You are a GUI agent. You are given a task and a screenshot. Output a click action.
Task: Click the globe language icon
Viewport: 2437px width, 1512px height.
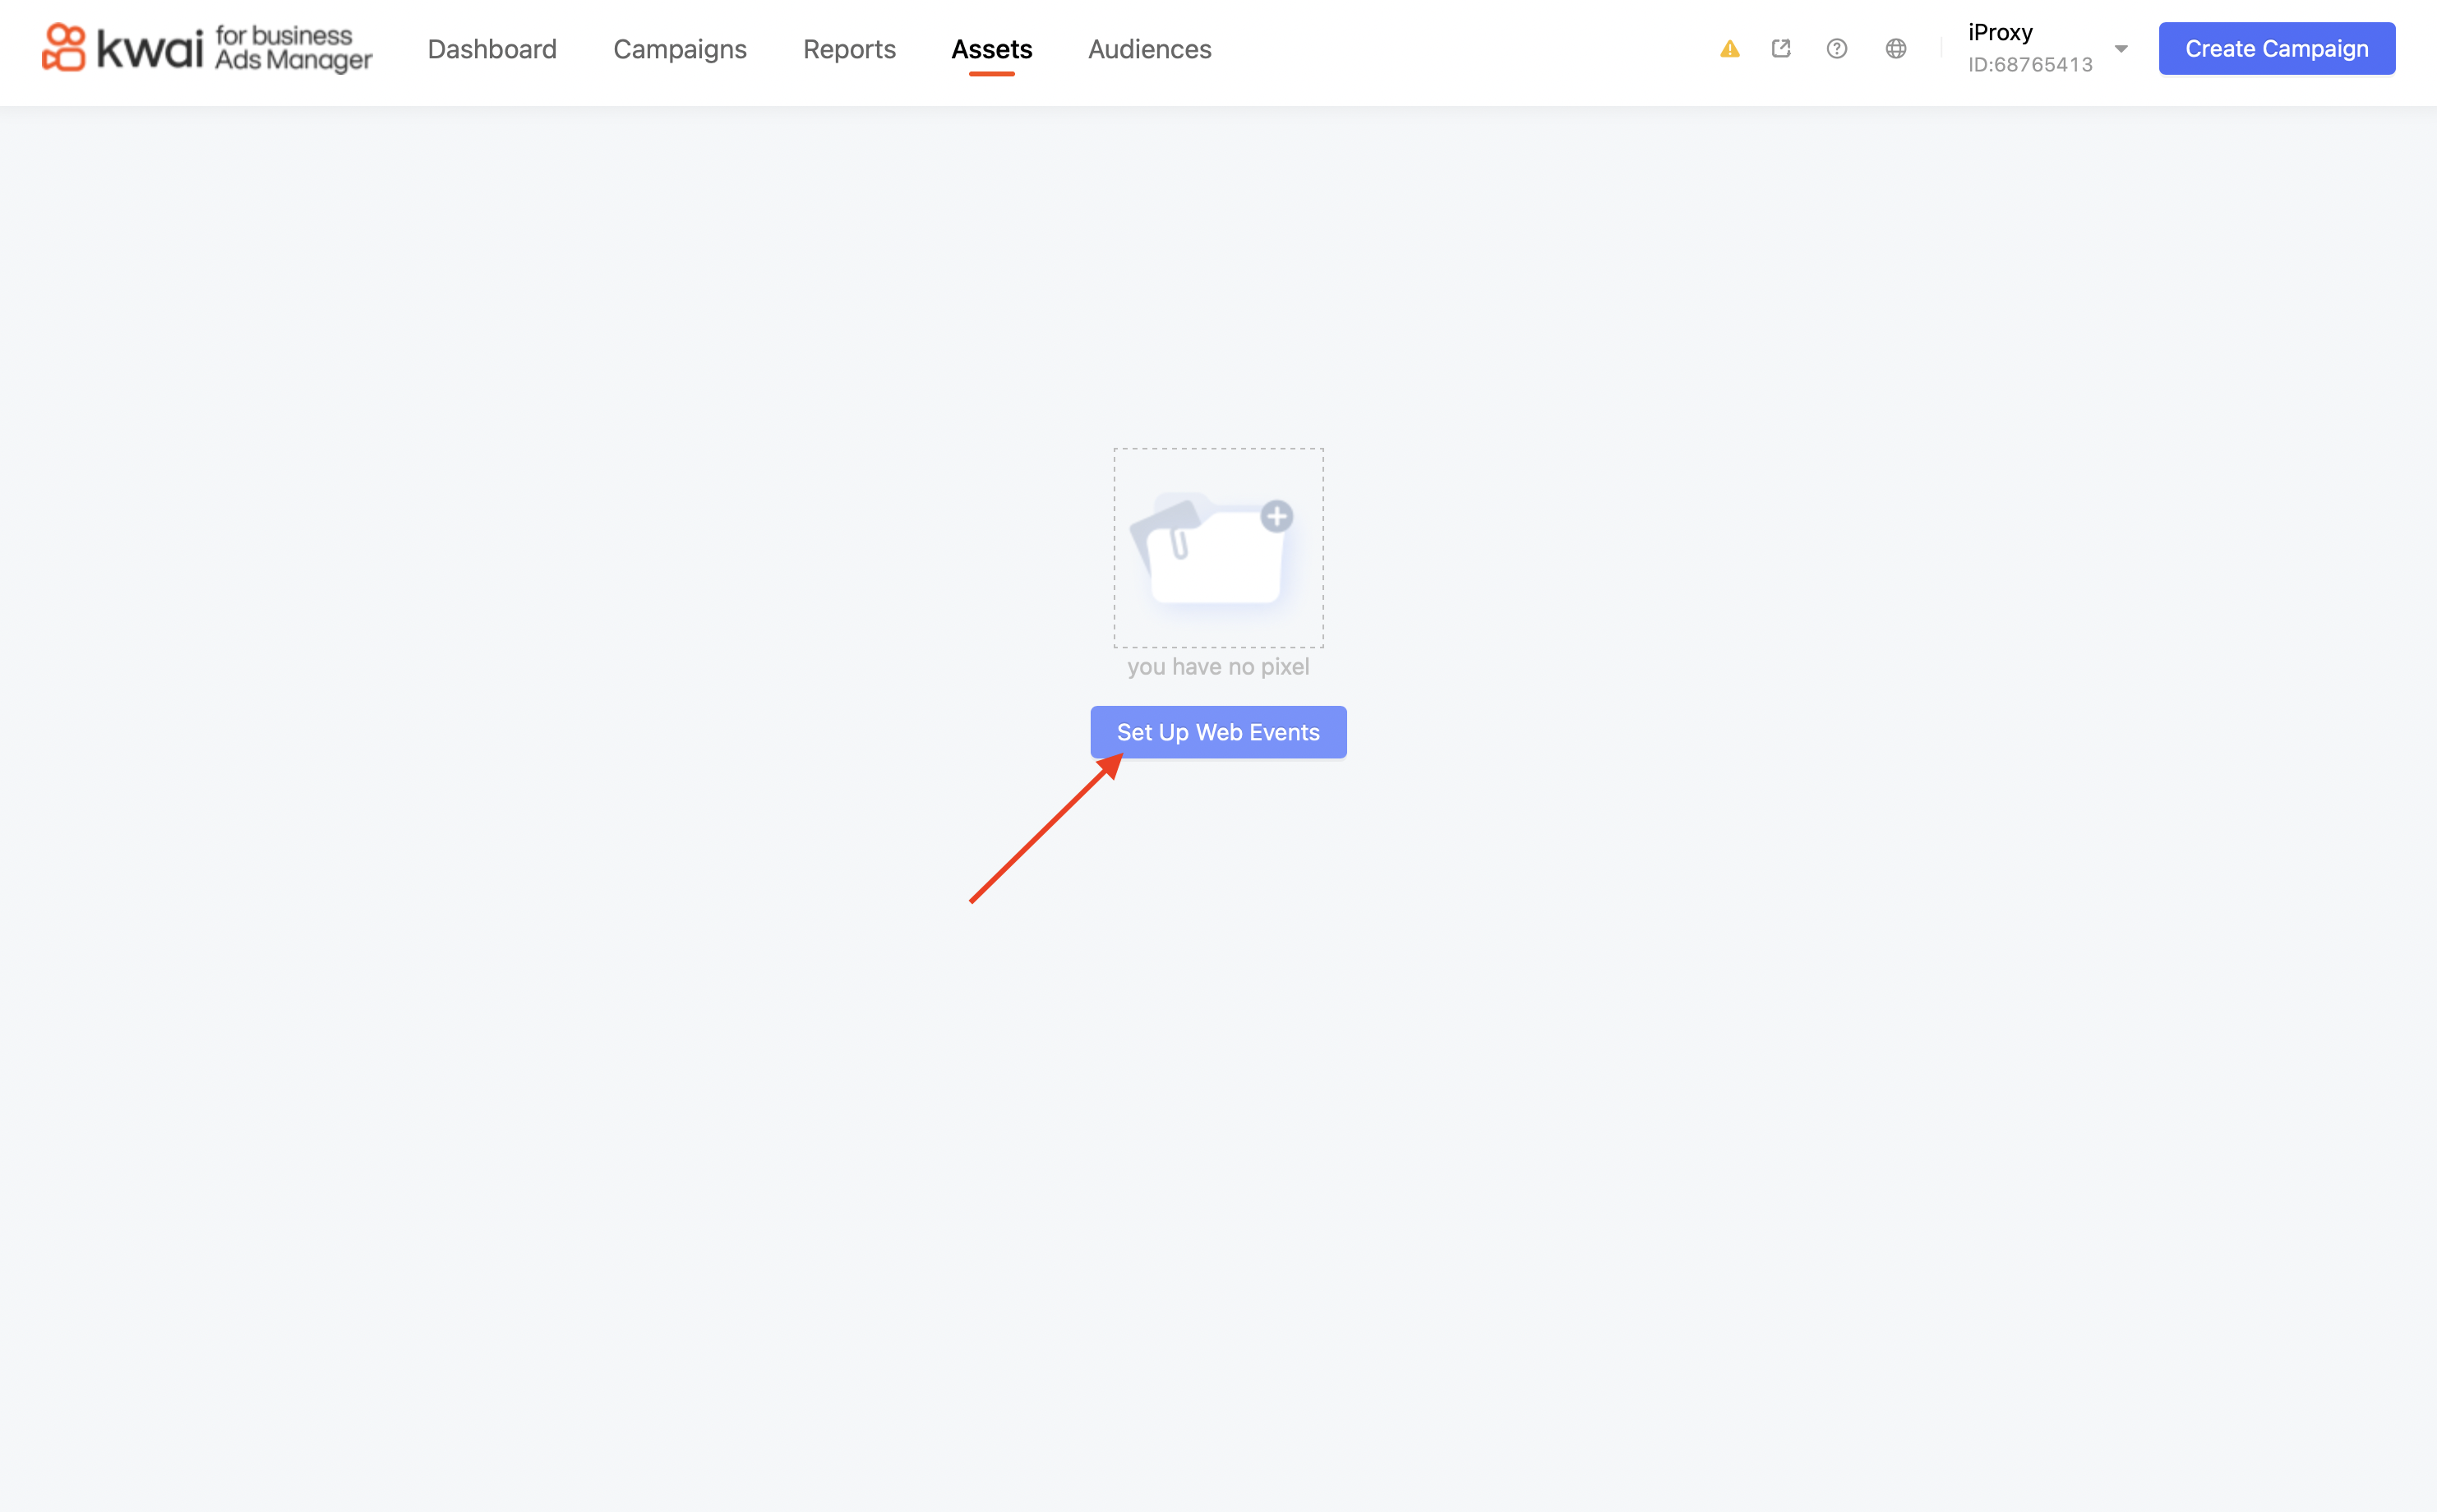pos(1895,48)
